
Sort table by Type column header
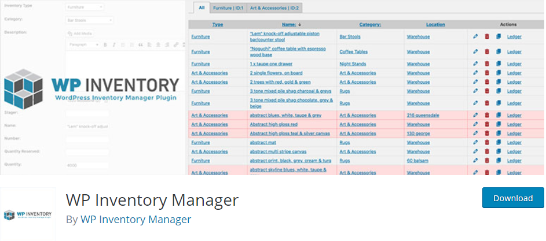pos(218,25)
